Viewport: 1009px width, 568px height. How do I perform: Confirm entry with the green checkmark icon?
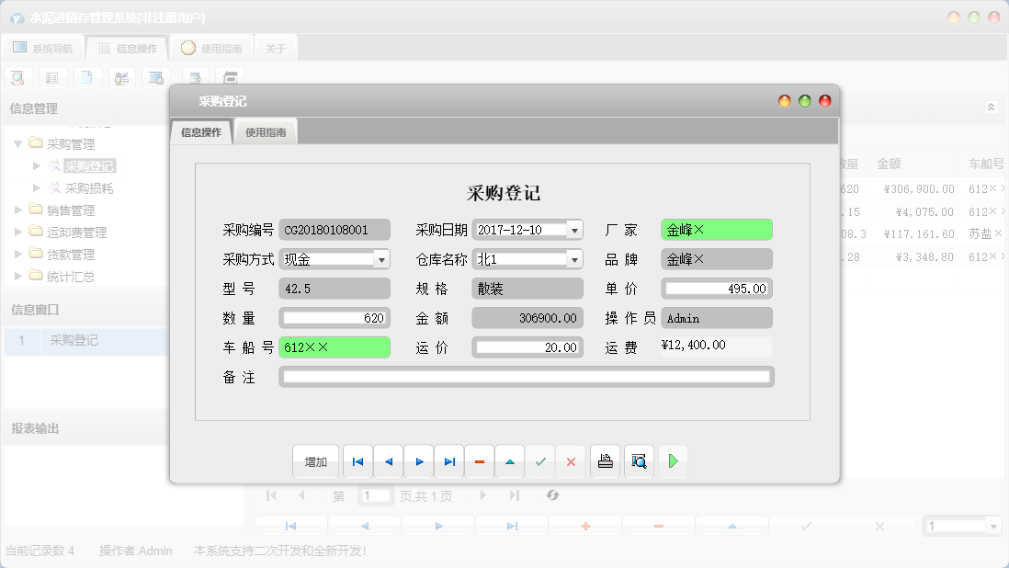pyautogui.click(x=540, y=460)
